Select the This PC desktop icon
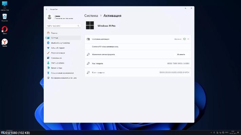 [x=5, y=6]
